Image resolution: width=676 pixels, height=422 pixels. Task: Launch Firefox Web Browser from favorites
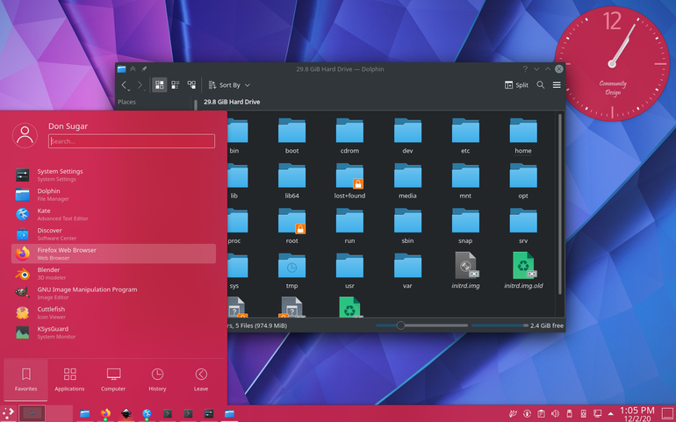pos(113,254)
